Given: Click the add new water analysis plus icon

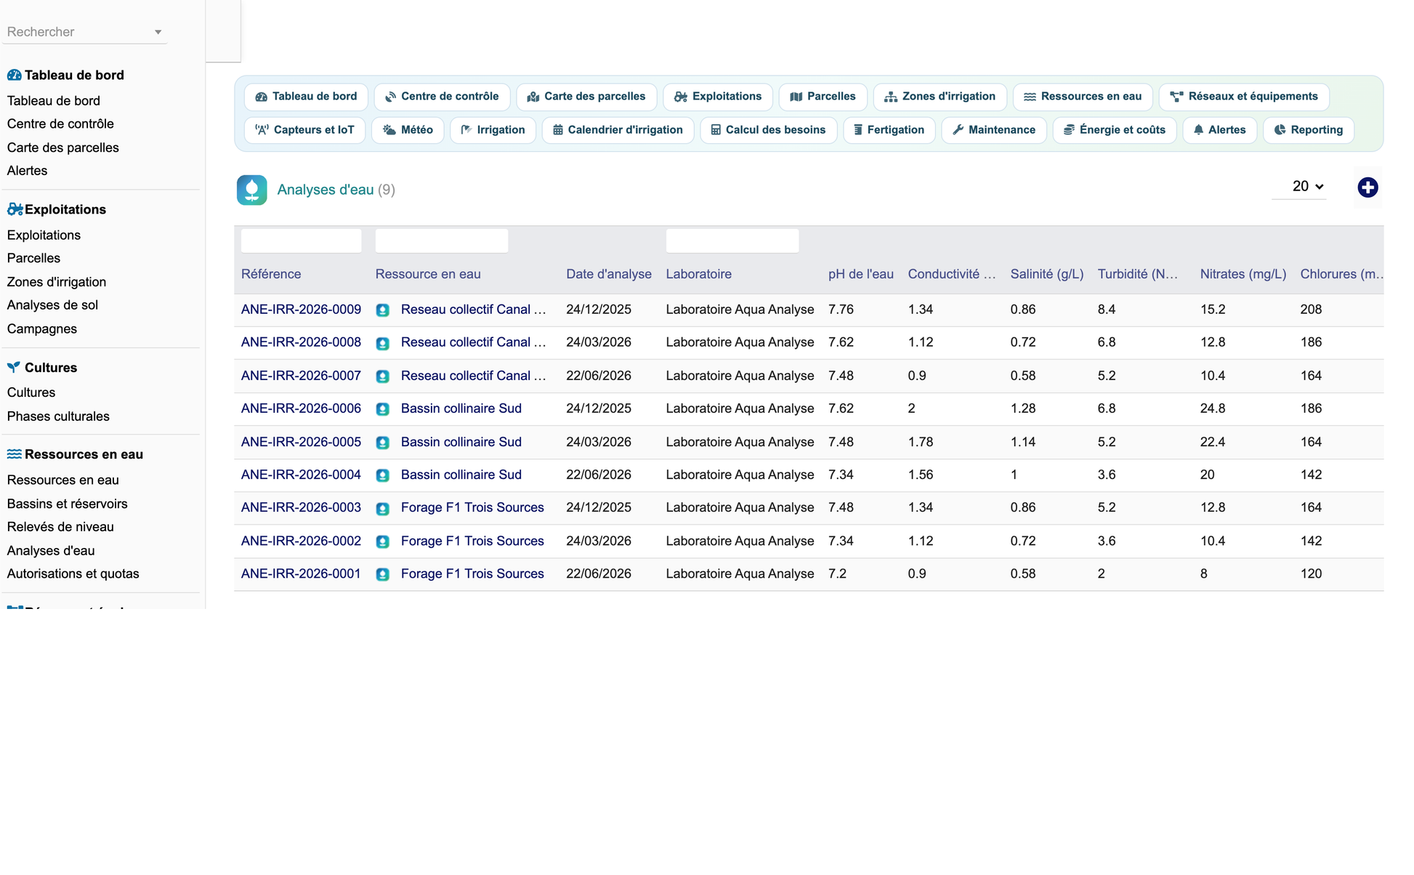Looking at the screenshot, I should tap(1367, 187).
